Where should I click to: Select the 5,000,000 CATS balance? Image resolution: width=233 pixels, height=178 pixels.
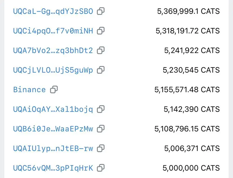[x=191, y=168]
